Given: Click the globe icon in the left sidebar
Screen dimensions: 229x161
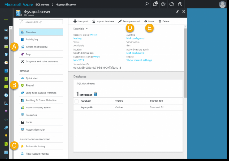Looking at the screenshot, I should (x=6, y=95).
